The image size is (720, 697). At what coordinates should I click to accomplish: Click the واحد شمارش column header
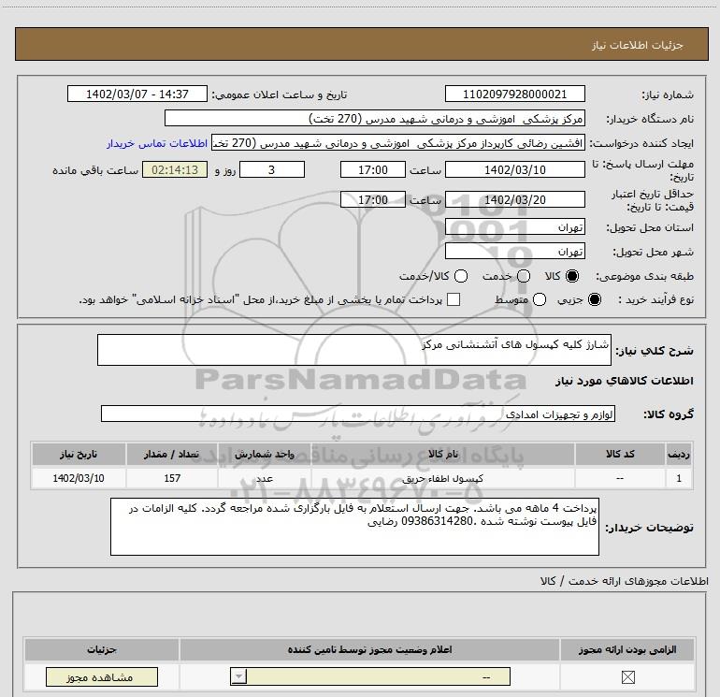265,454
